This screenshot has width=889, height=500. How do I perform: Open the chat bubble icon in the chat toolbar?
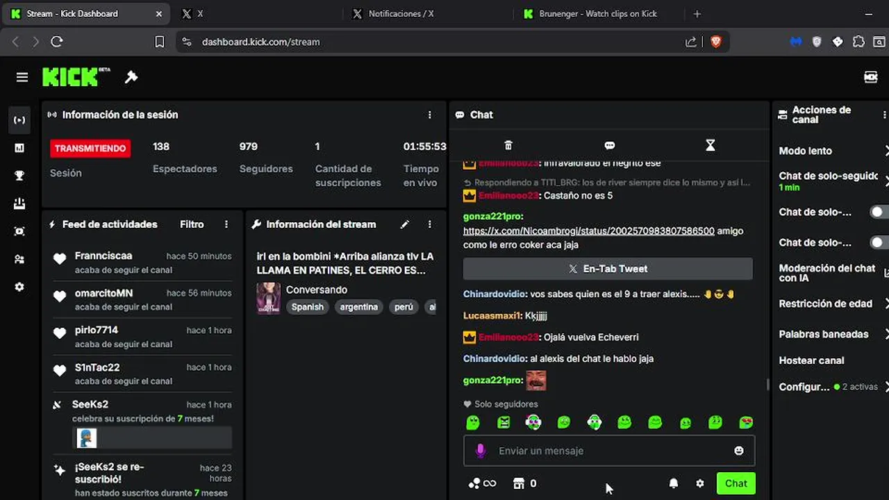[610, 145]
